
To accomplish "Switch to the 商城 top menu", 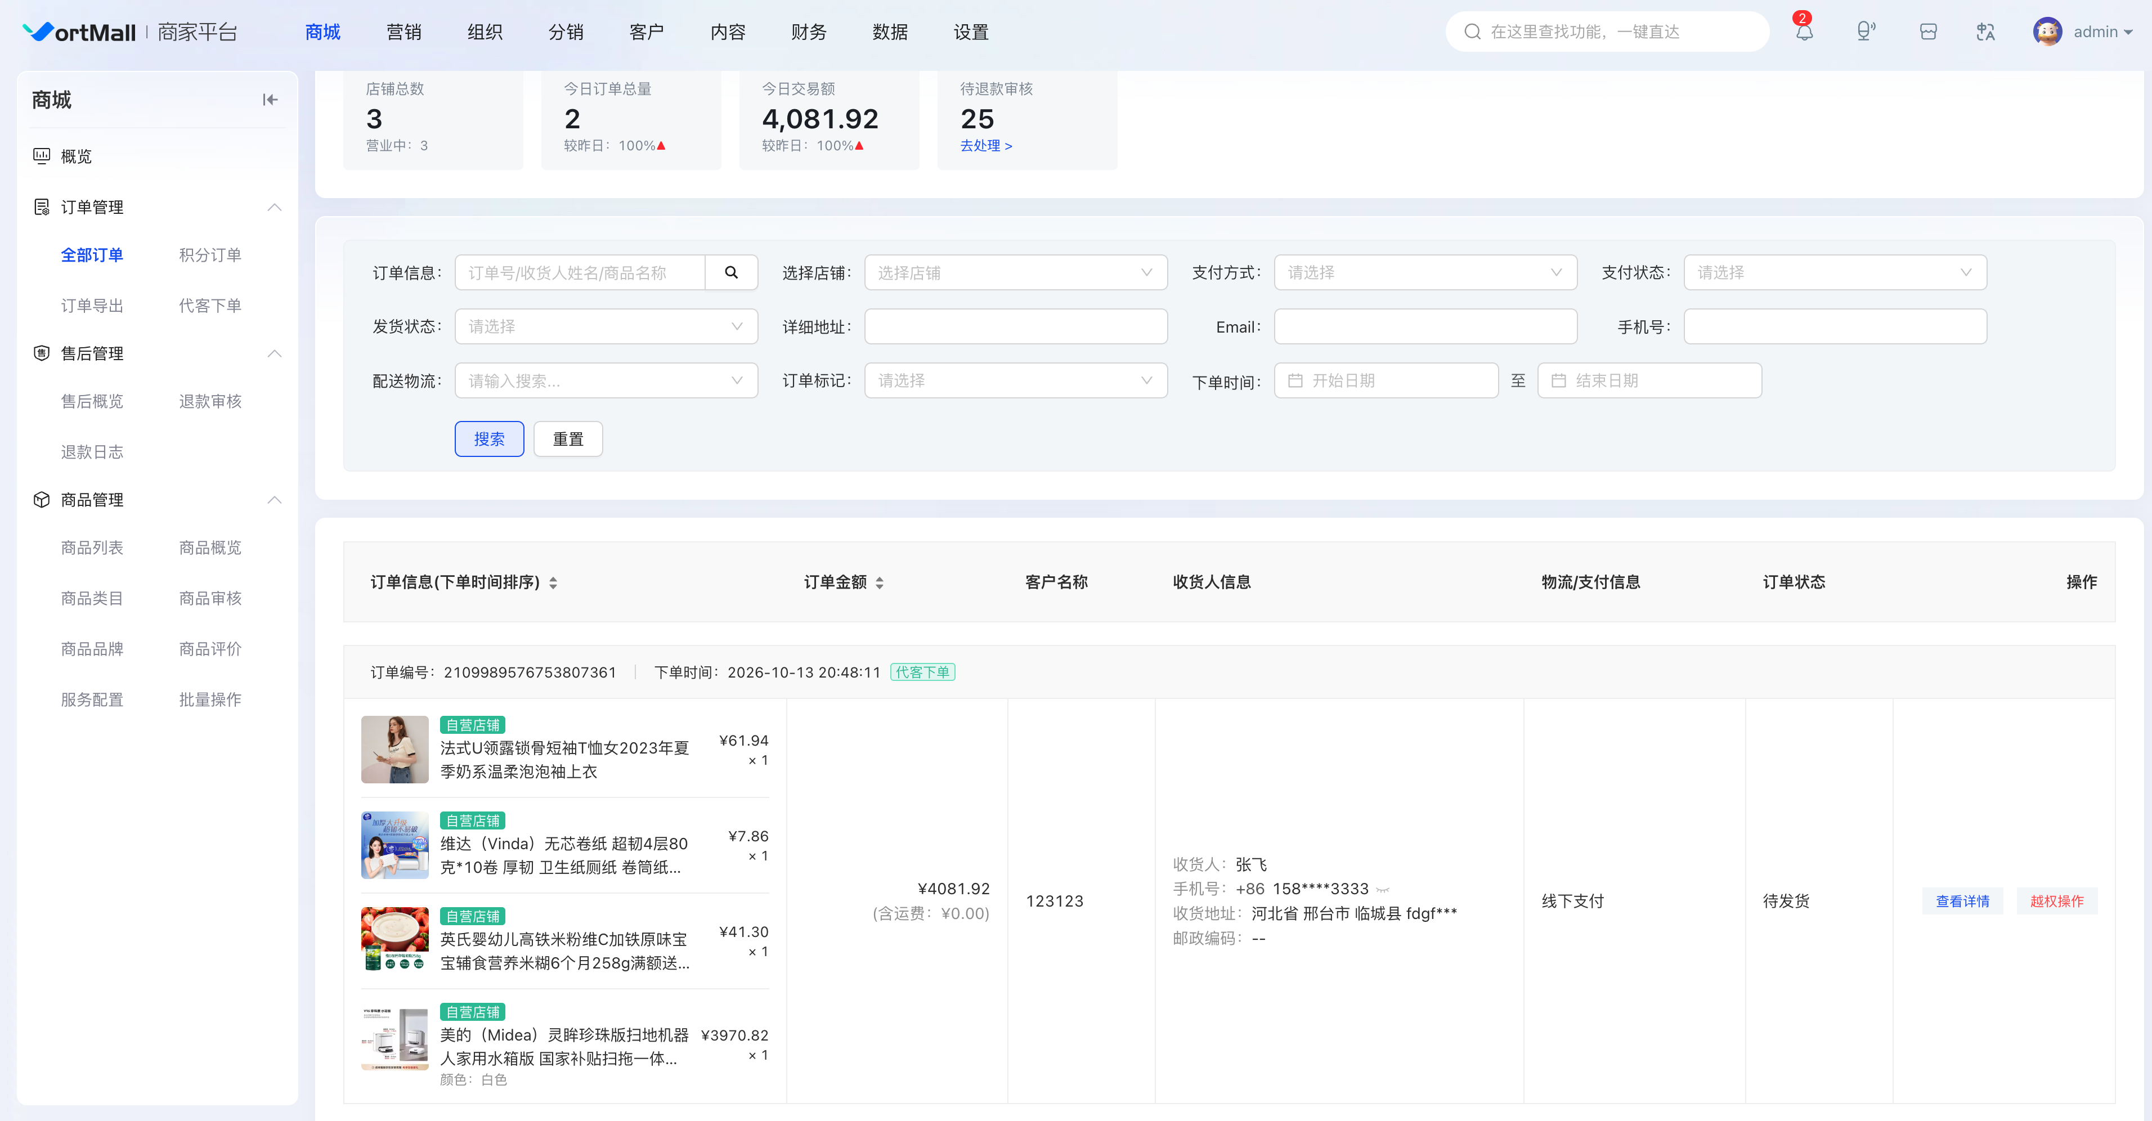I will [322, 32].
